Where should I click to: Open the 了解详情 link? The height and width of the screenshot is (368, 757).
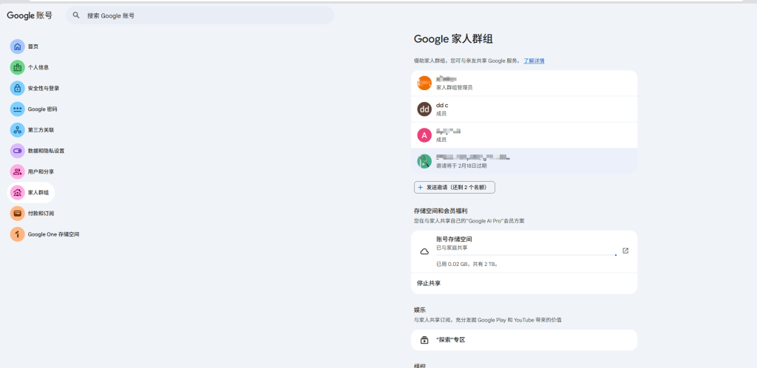tap(534, 61)
